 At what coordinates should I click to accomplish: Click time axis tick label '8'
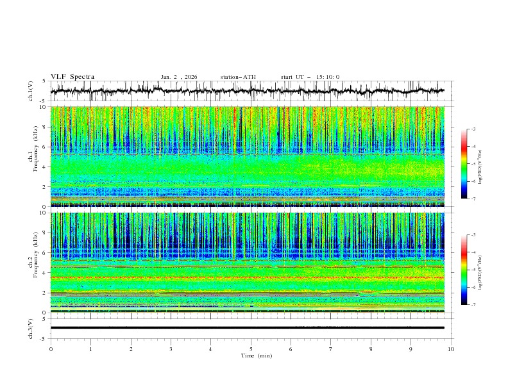tap(371, 349)
